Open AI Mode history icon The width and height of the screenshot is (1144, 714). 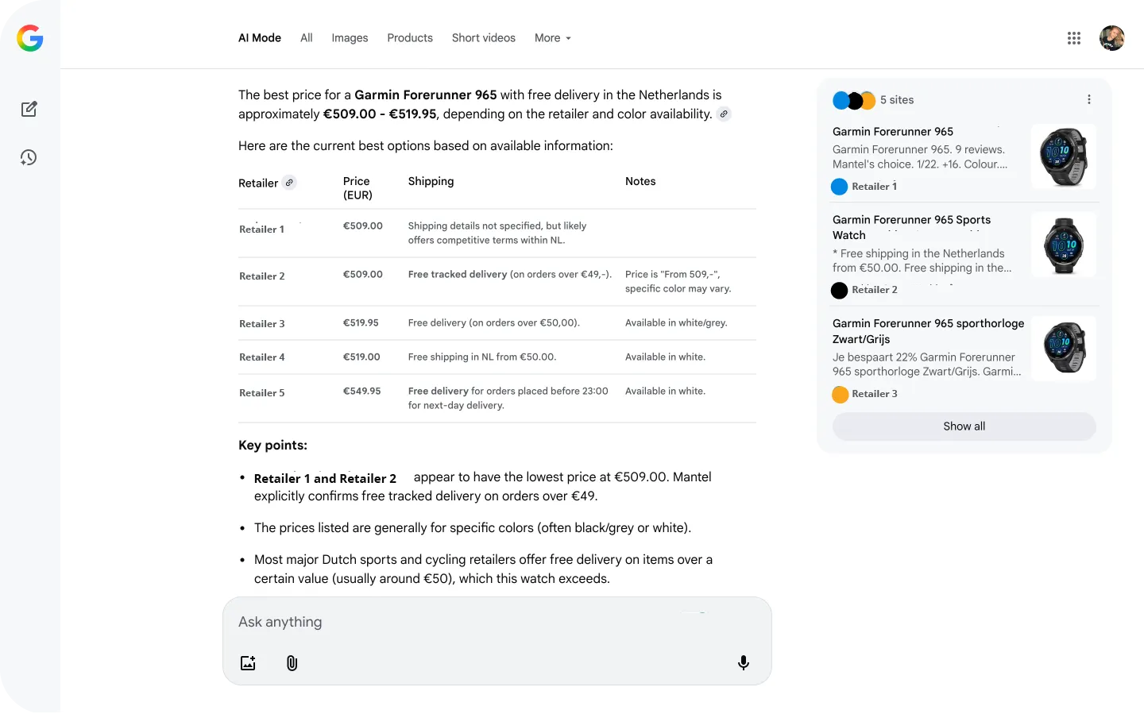click(29, 158)
